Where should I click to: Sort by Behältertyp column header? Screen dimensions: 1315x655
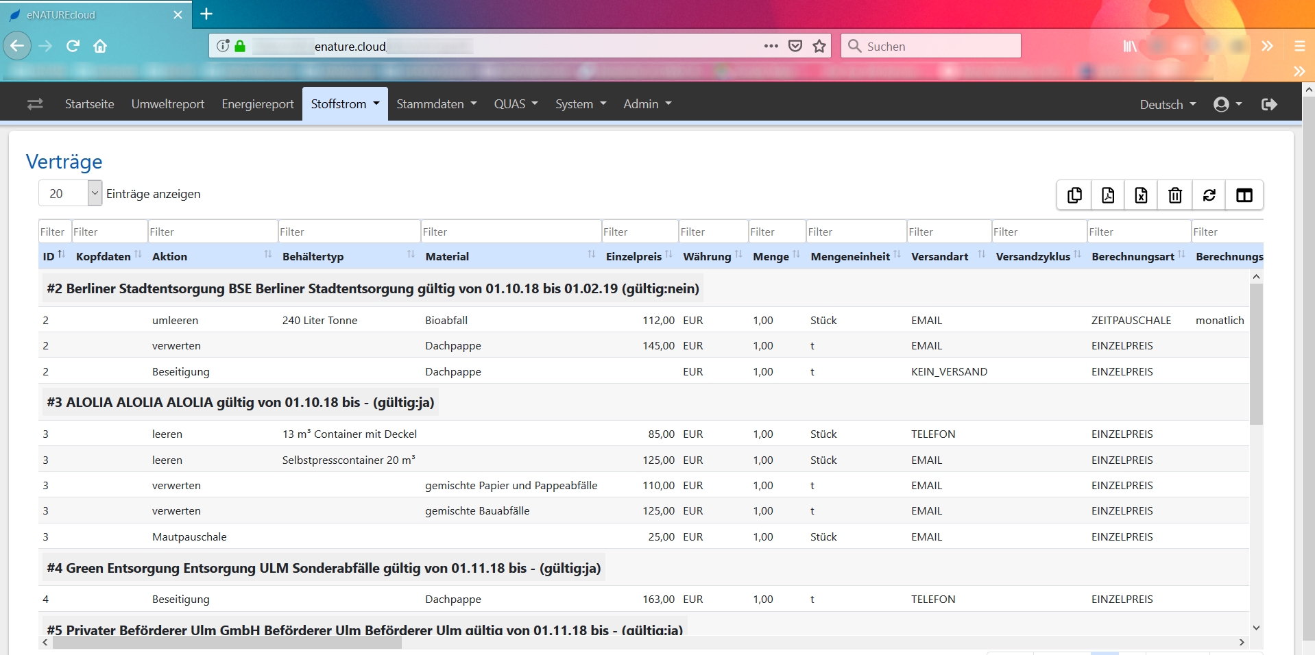348,256
